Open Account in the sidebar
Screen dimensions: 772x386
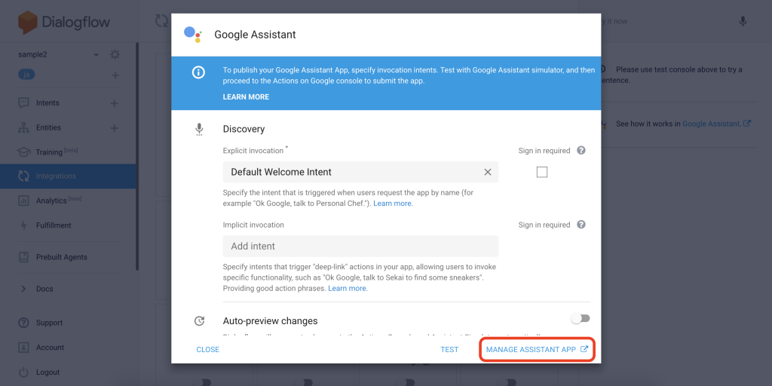51,348
